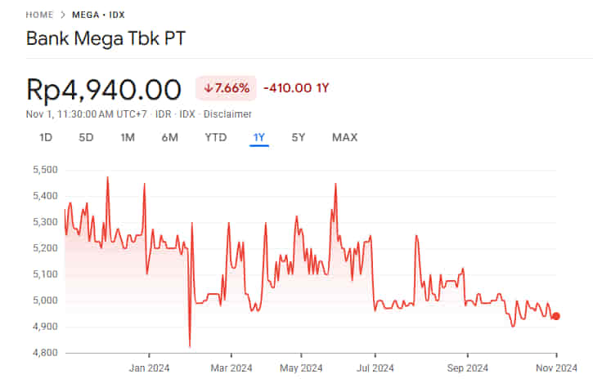Select the 5D range tab
This screenshot has height=383, width=593.
click(86, 137)
